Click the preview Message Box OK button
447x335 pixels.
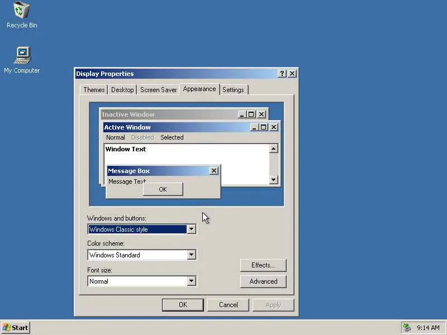pyautogui.click(x=163, y=189)
